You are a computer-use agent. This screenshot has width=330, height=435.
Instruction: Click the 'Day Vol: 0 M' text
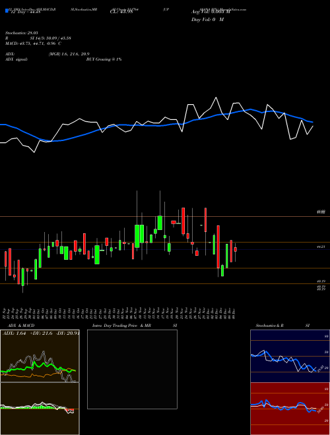pyautogui.click(x=208, y=20)
